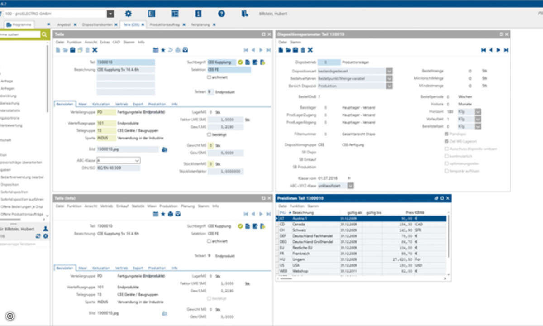Image resolution: width=543 pixels, height=326 pixels.
Task: Click the Teil number field in Teile window
Action: point(126,62)
